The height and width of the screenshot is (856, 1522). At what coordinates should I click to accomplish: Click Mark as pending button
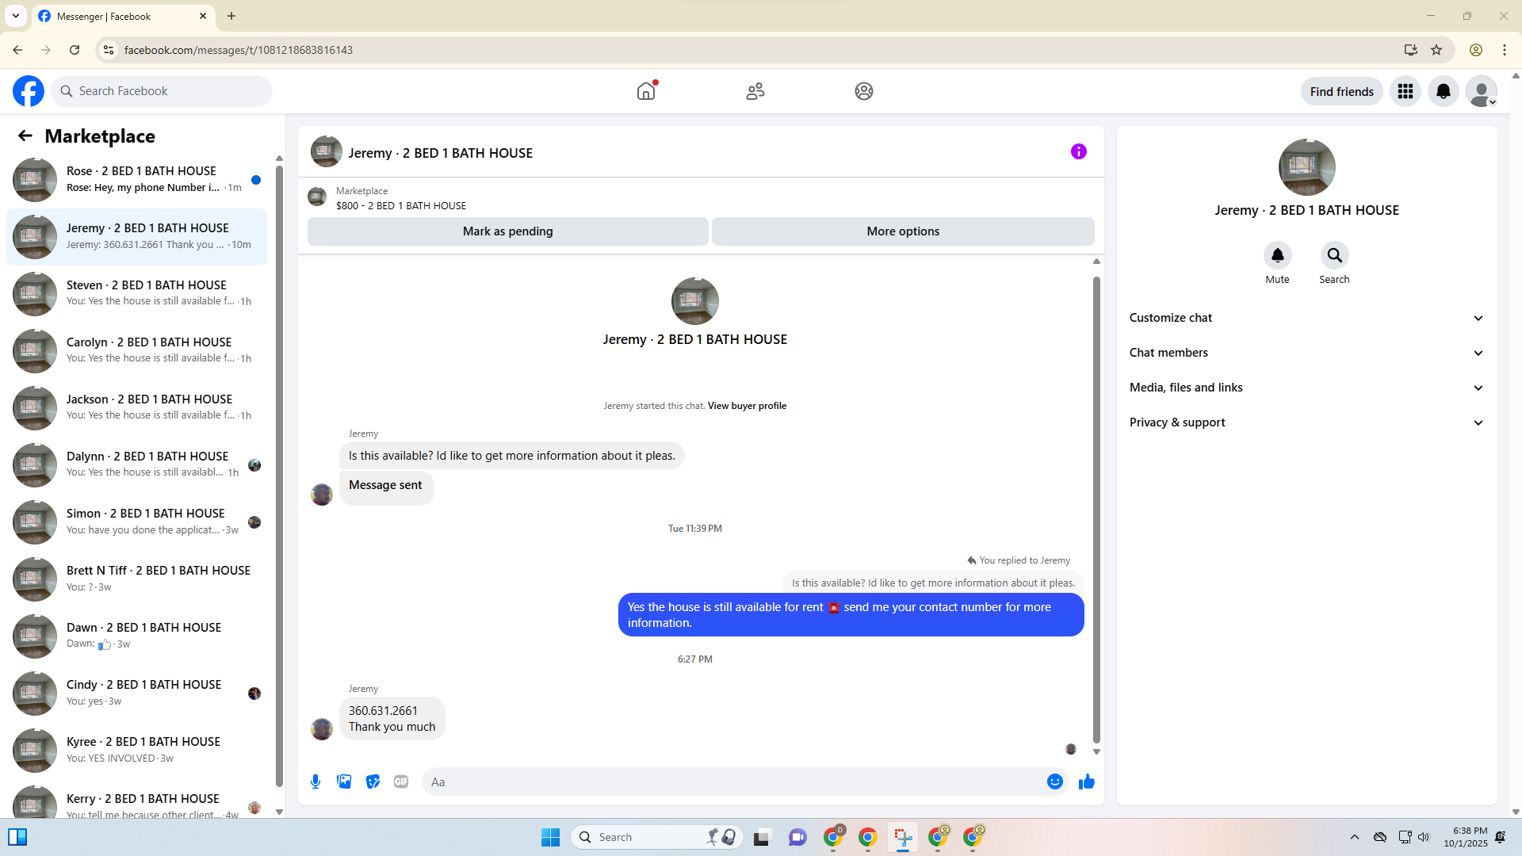(508, 231)
